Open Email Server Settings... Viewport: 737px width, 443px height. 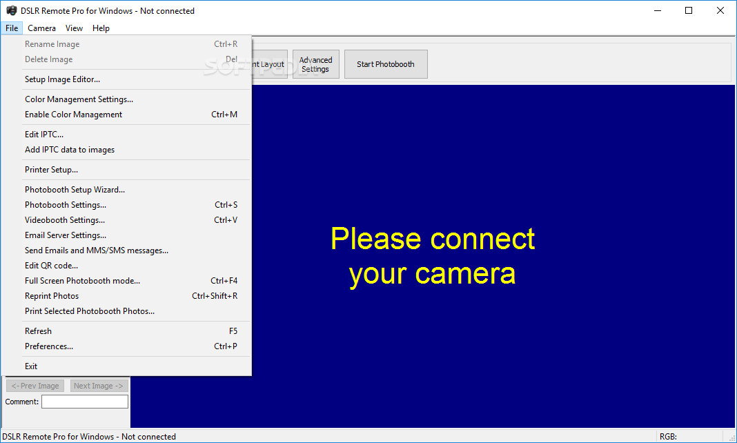pos(126,235)
